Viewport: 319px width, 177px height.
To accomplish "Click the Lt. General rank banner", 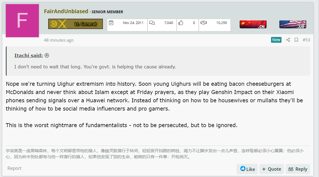I will [x=76, y=24].
